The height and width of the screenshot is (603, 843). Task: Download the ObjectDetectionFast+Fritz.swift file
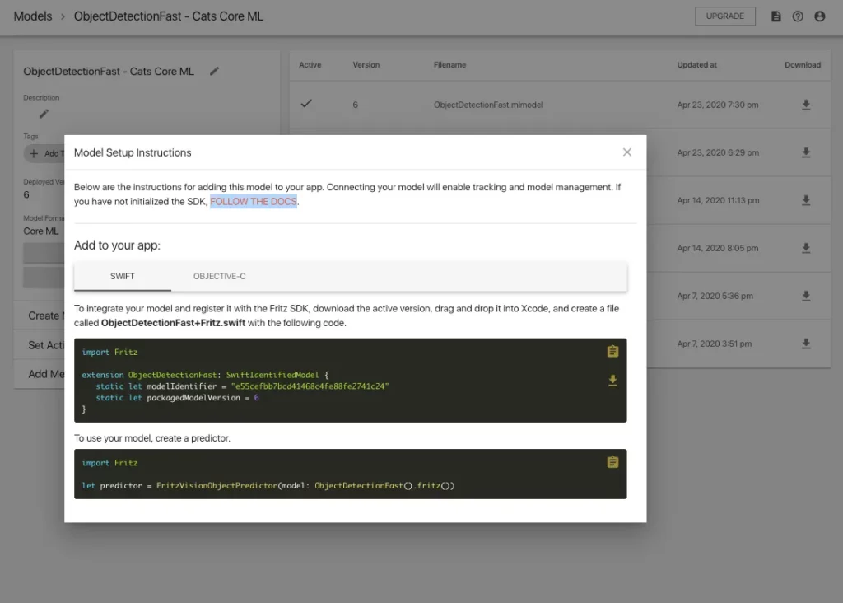click(612, 381)
